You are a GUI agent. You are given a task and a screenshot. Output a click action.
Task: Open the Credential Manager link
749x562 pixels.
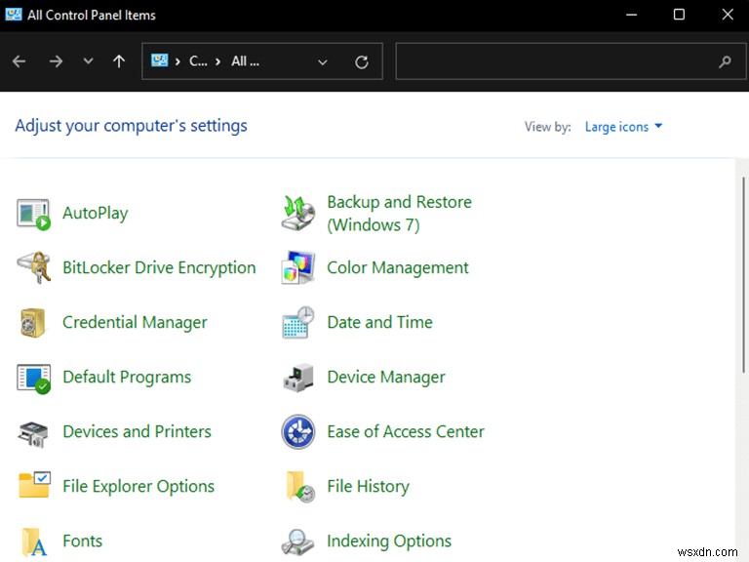pyautogui.click(x=135, y=323)
